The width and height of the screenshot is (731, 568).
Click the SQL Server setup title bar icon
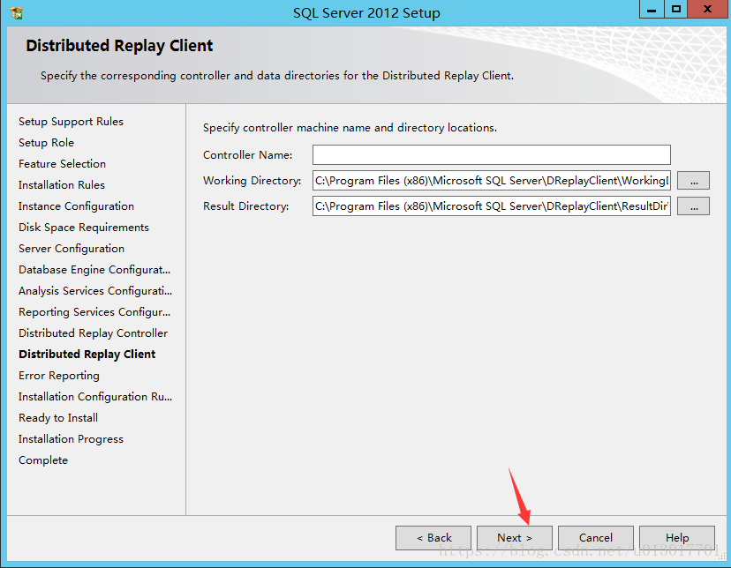tap(16, 12)
